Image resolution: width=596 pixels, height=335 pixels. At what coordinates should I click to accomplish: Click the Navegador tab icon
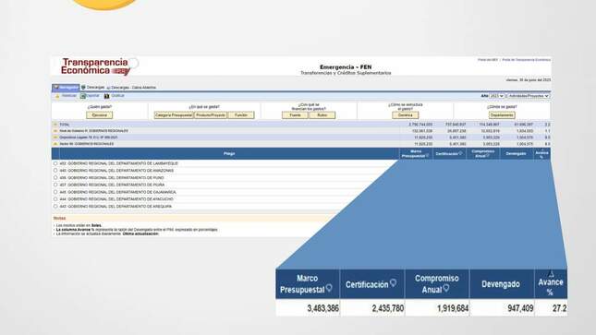coord(55,88)
